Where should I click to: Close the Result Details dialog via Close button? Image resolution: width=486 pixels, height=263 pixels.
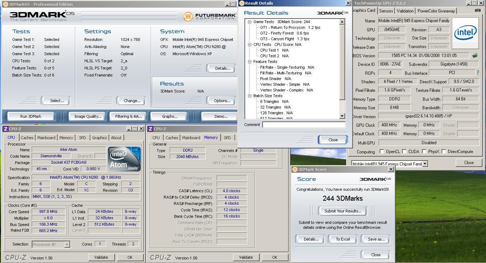[333, 140]
